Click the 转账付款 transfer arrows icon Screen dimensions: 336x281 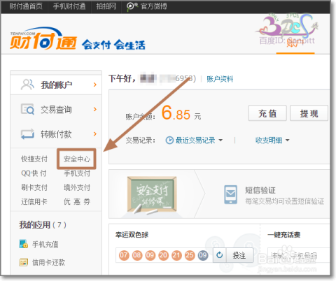point(27,134)
